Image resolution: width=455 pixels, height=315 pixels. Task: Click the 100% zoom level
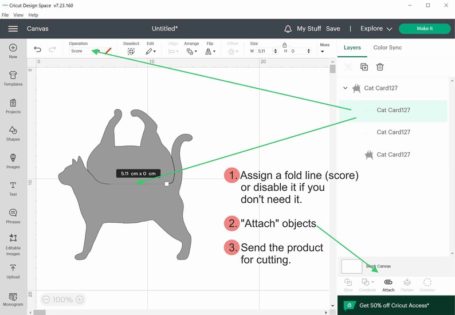point(62,300)
